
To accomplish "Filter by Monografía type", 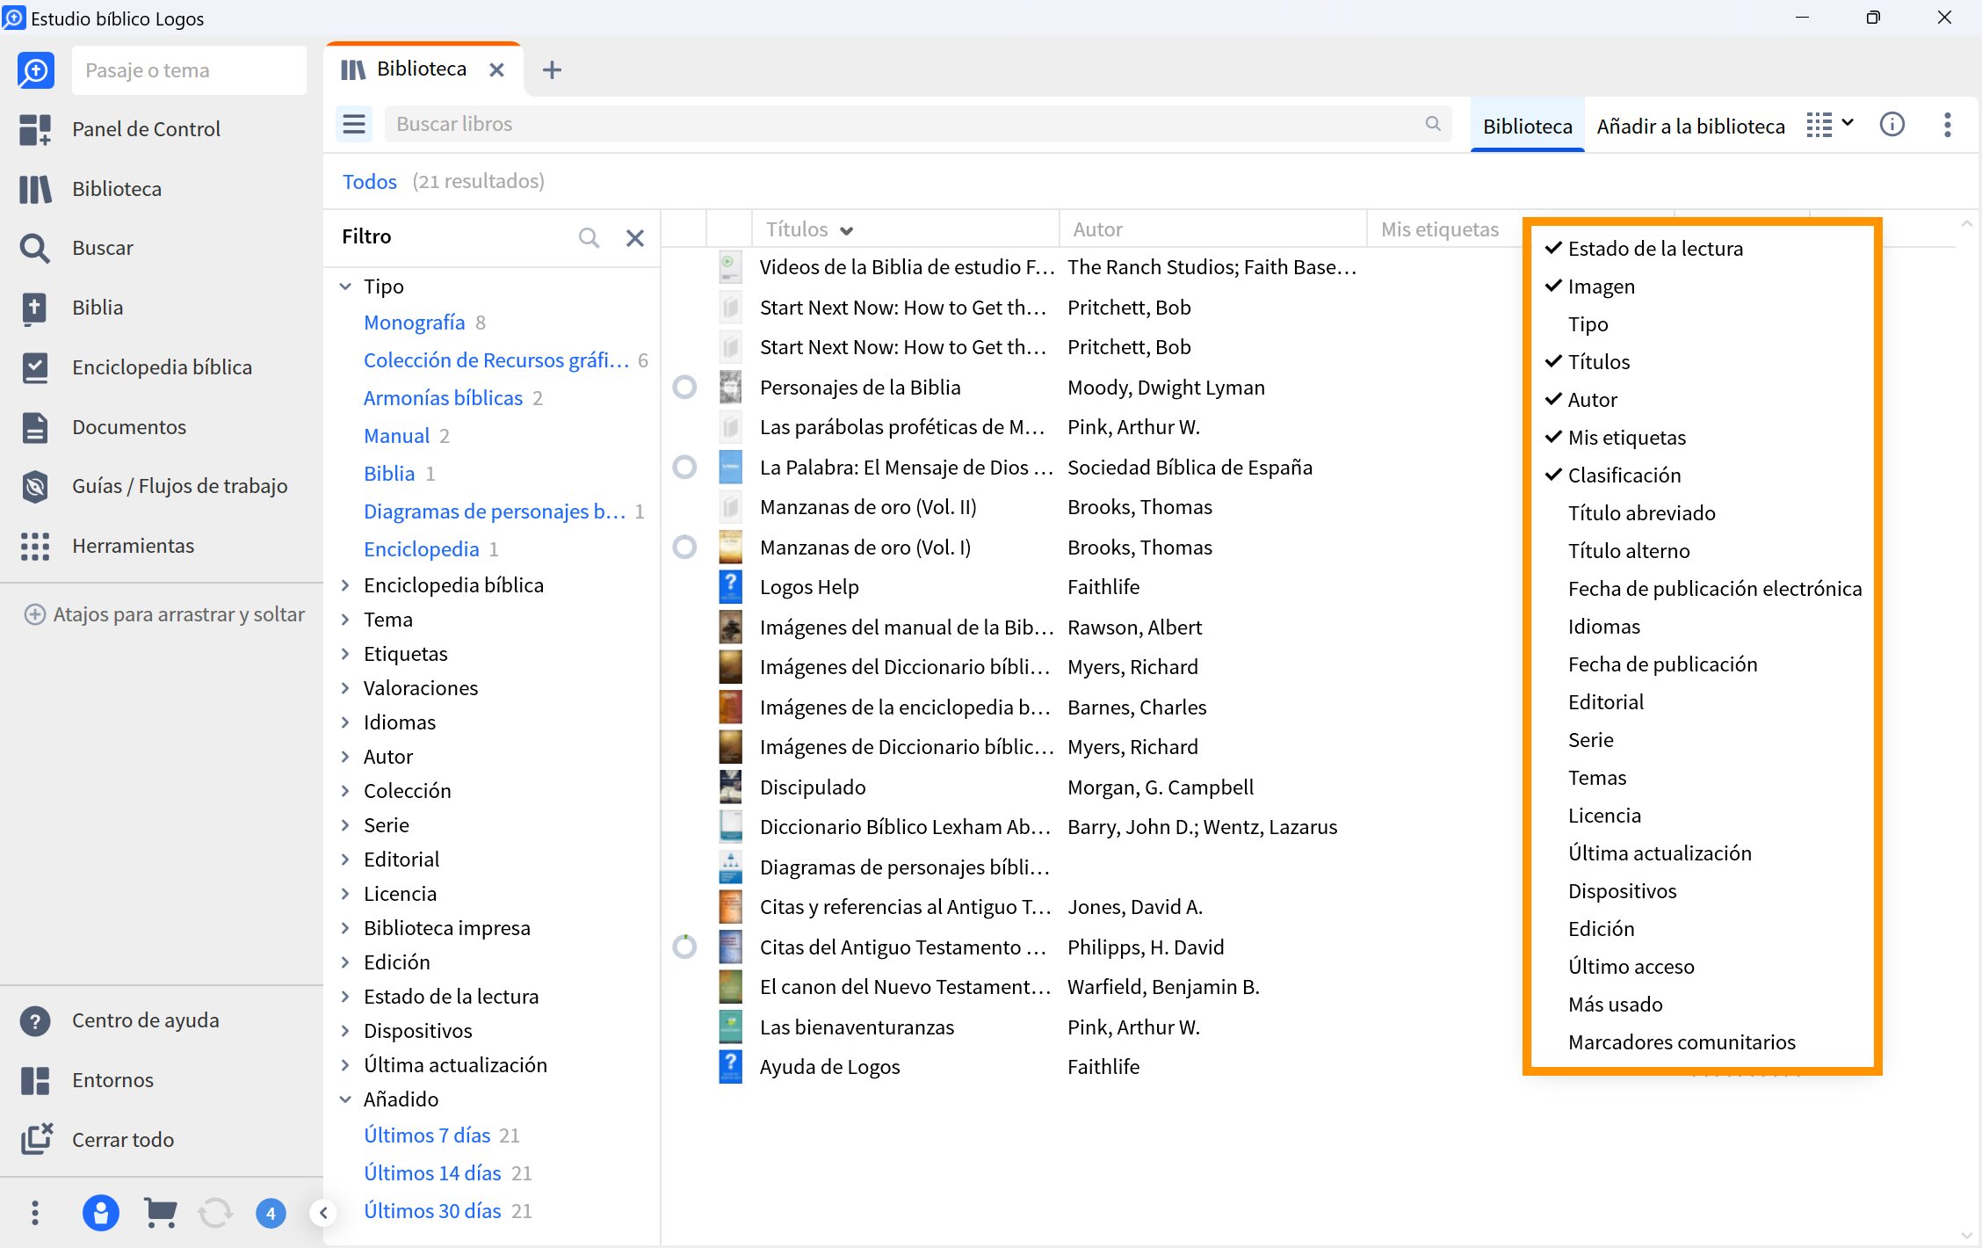I will click(414, 323).
